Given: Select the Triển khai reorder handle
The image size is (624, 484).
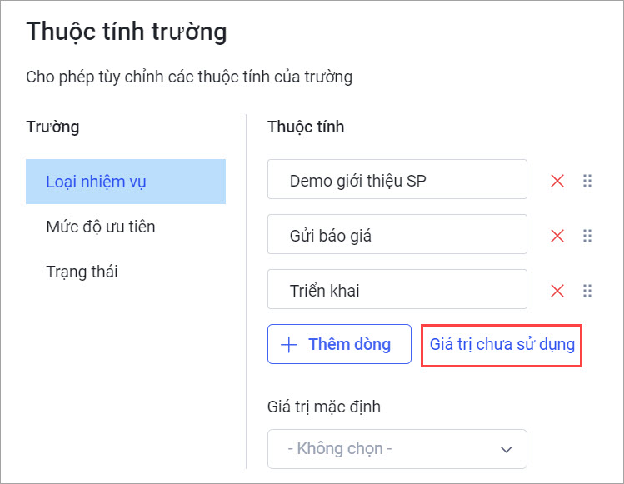Looking at the screenshot, I should [587, 291].
